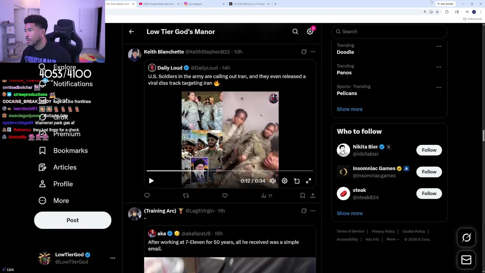This screenshot has height=273, width=485.
Task: Share Keith Blanchette's post
Action: coord(313,196)
